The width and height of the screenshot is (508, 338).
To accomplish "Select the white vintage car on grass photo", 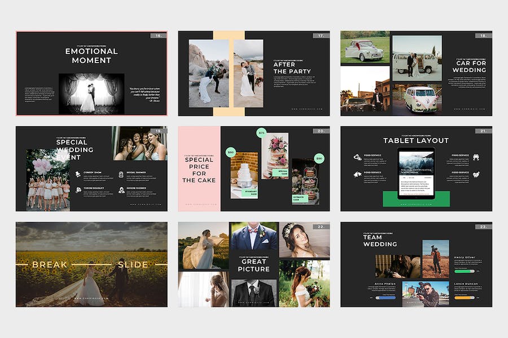I will pyautogui.click(x=365, y=47).
